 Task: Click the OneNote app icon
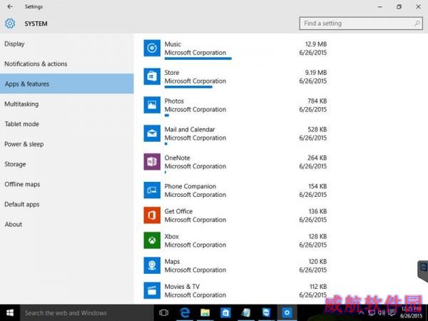tap(152, 162)
